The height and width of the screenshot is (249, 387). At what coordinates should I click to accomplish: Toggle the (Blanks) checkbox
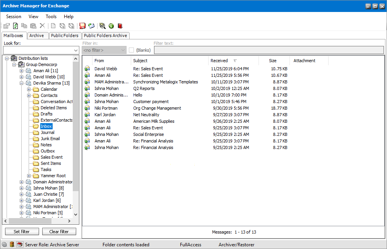[132, 50]
